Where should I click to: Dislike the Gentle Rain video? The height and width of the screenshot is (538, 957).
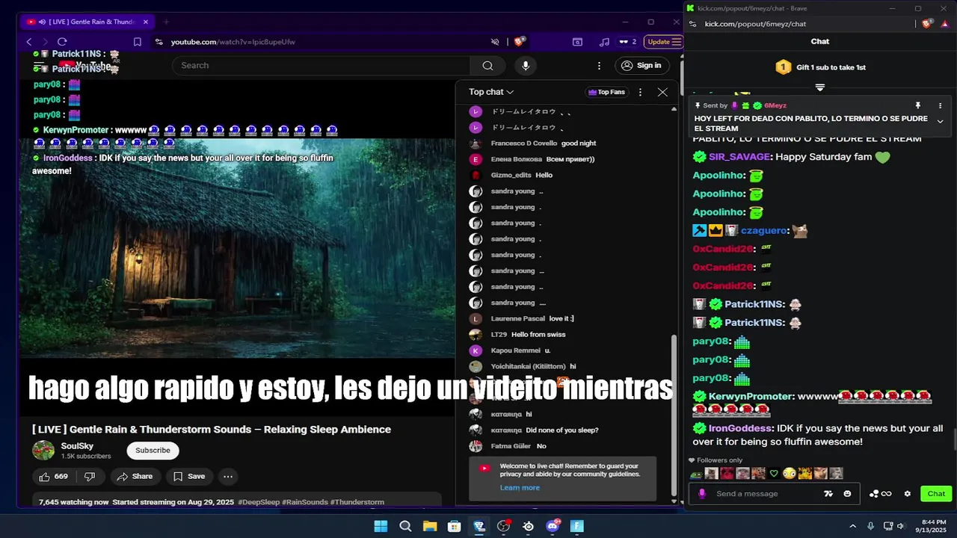tap(90, 476)
